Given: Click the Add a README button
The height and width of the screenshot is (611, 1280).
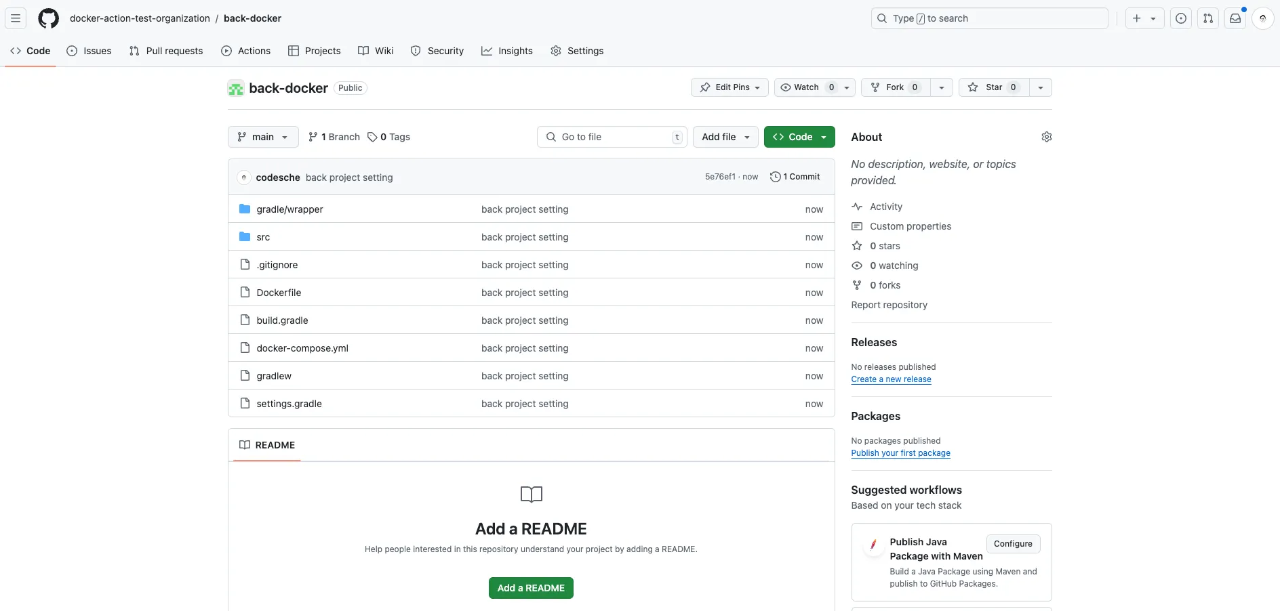Looking at the screenshot, I should (531, 588).
